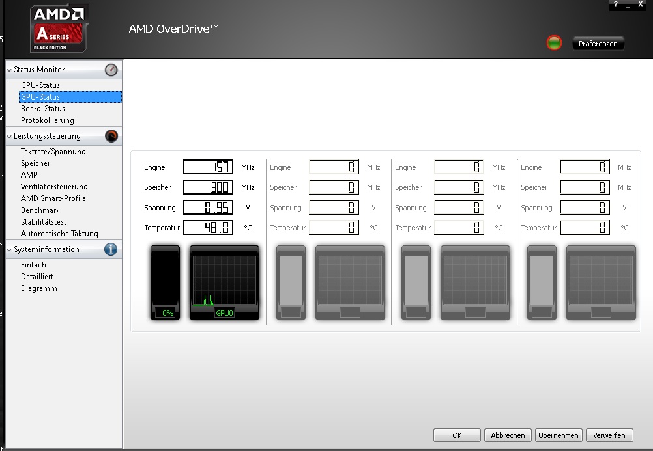Open Protokollierung page

pos(48,120)
